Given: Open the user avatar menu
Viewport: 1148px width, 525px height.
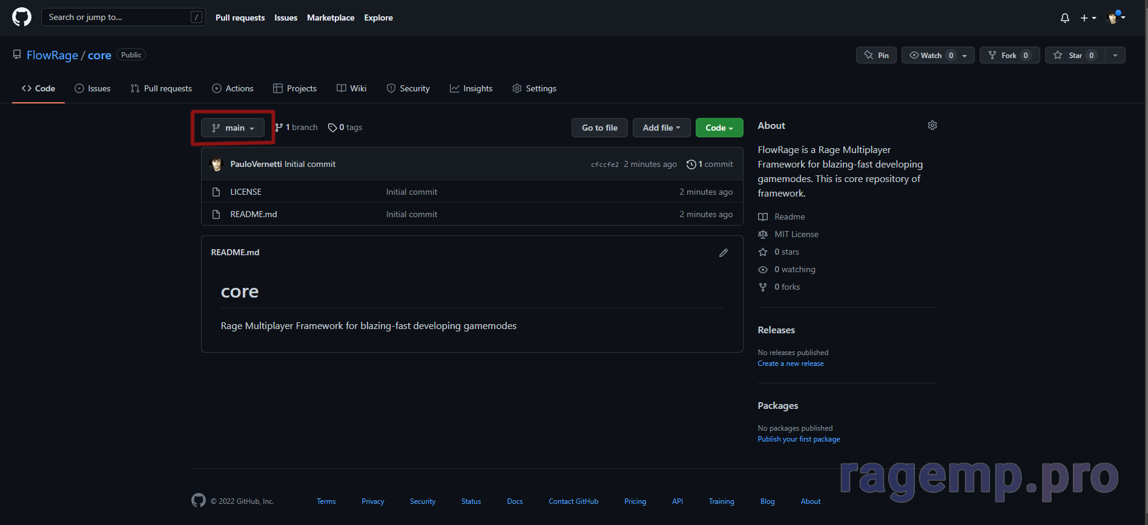Looking at the screenshot, I should pyautogui.click(x=1115, y=18).
